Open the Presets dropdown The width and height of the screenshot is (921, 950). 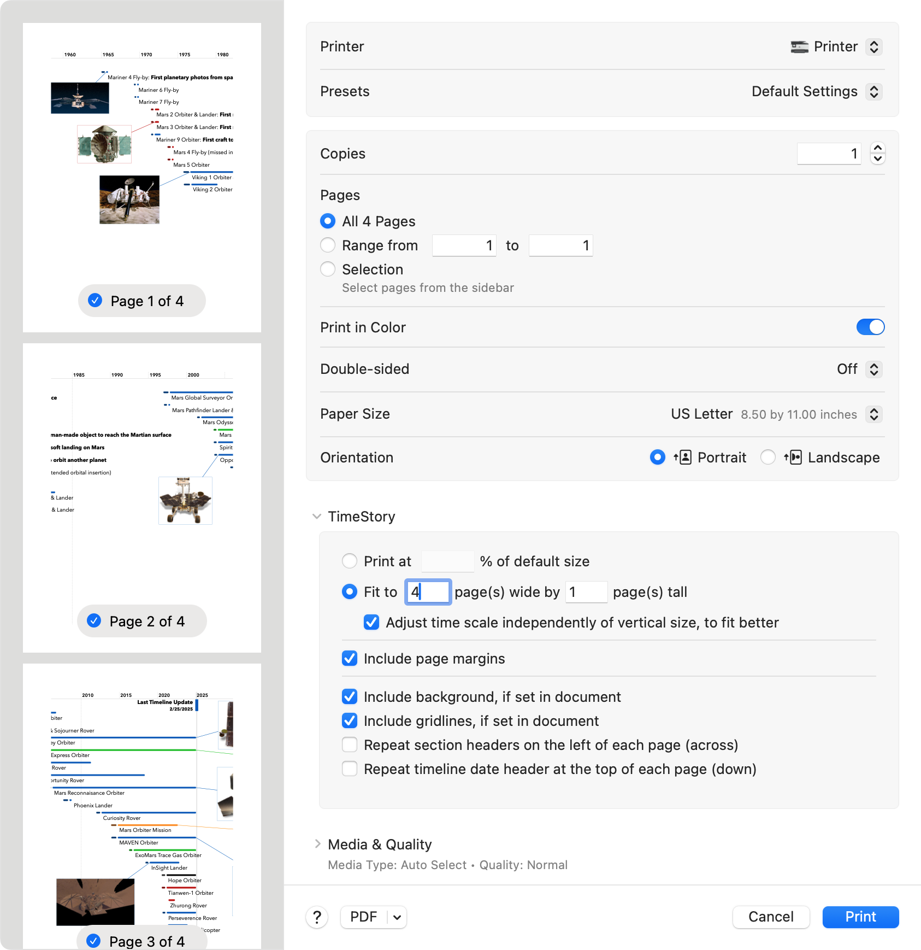(x=872, y=91)
